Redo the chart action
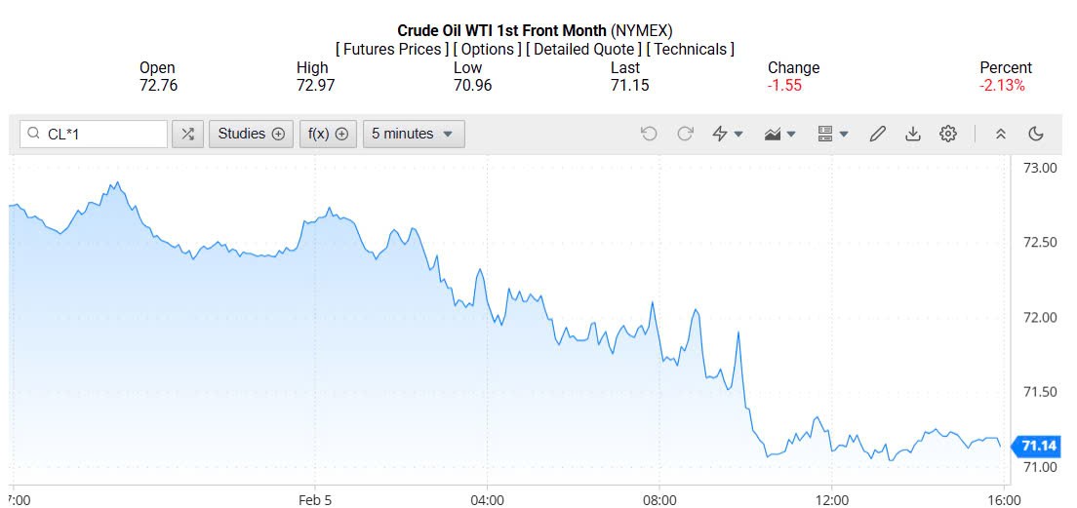 pos(685,134)
